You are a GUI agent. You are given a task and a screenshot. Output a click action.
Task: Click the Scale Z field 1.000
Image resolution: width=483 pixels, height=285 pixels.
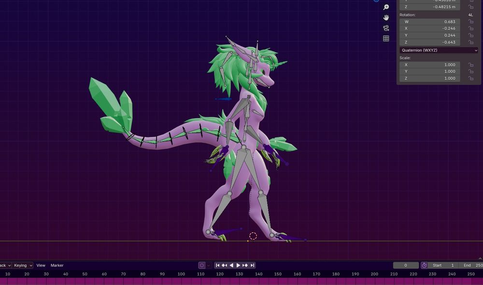click(430, 79)
